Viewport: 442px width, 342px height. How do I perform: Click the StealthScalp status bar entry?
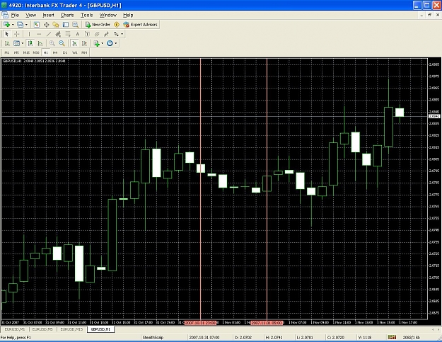(153, 338)
